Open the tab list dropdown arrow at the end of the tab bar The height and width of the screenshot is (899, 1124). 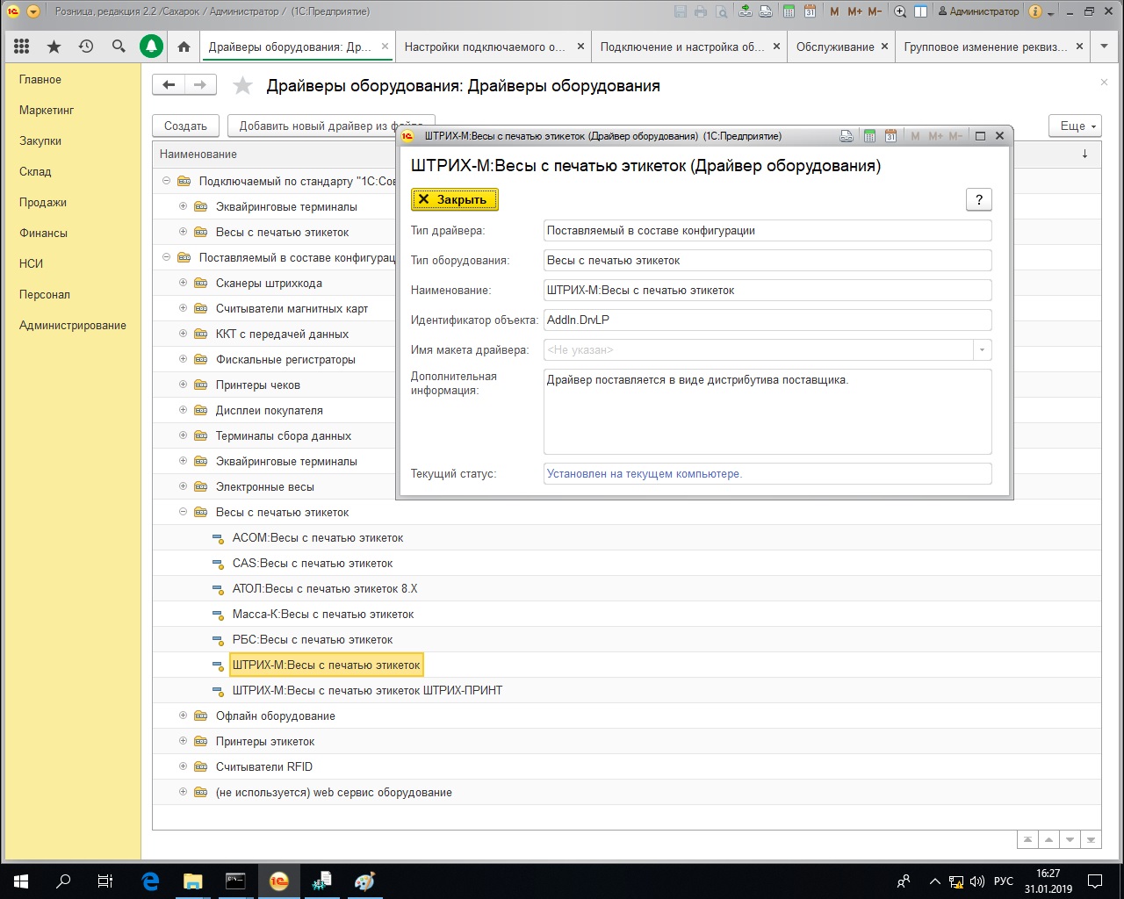click(1105, 47)
